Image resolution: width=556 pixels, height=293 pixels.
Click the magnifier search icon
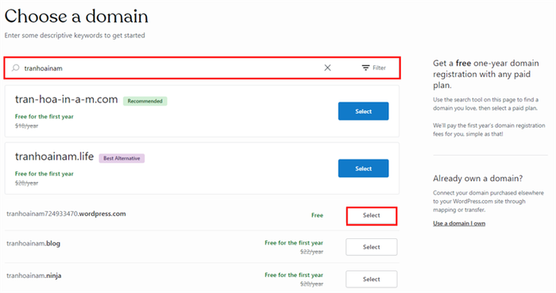pos(15,67)
